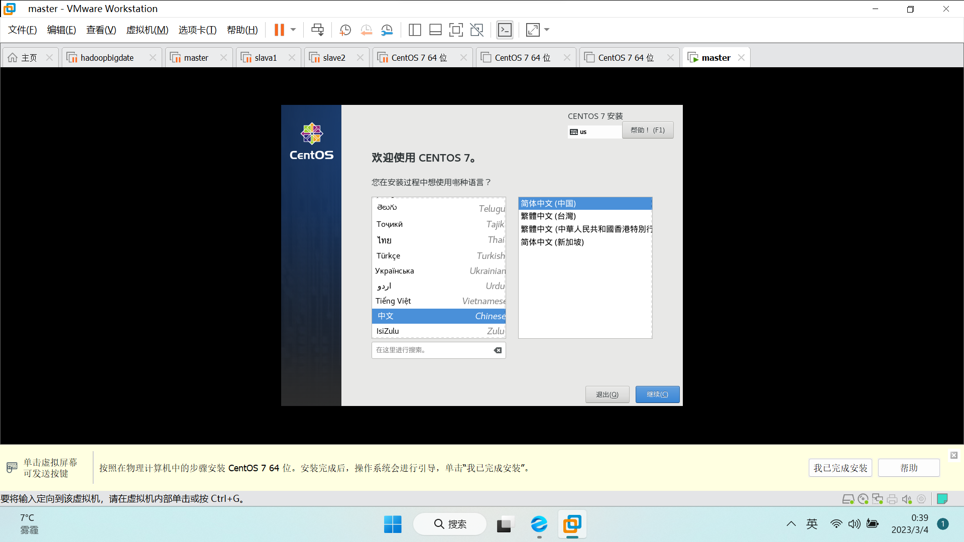Click the 英 input method indicator

coord(812,524)
